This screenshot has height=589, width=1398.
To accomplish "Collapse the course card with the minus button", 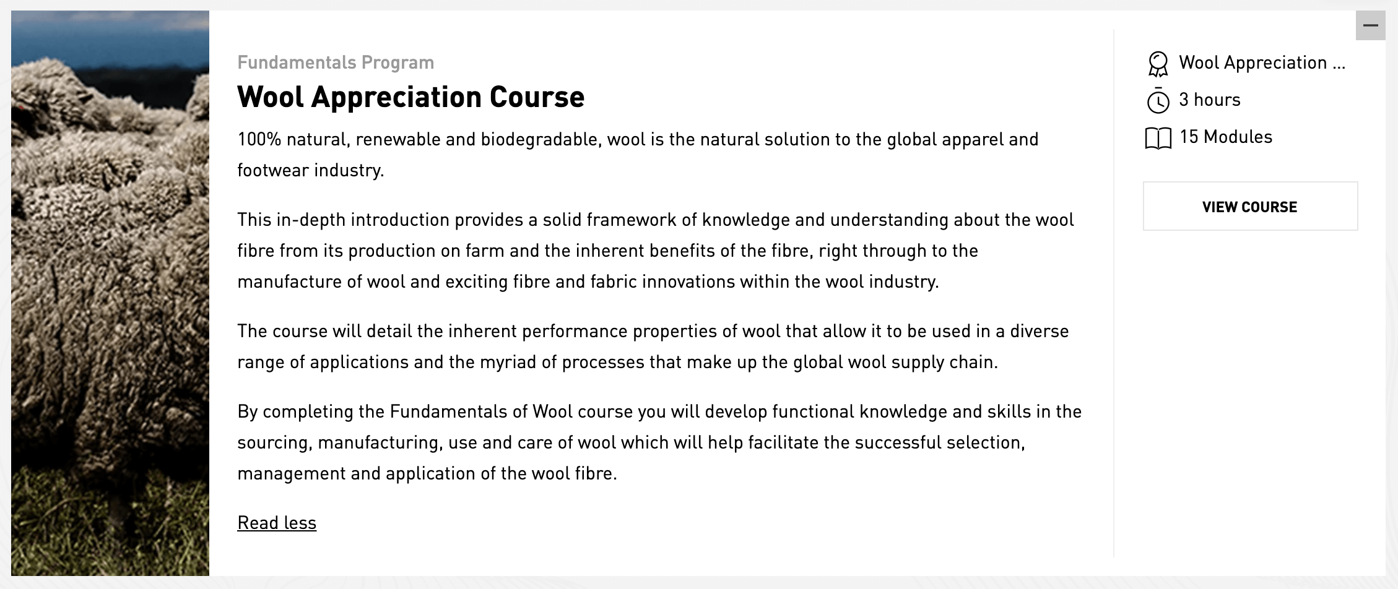I will [1370, 26].
